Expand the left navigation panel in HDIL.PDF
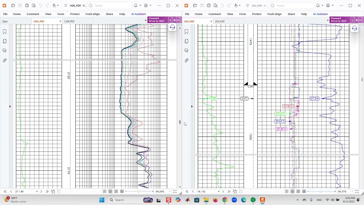Screen dimensions: 364x205 pos(10,106)
